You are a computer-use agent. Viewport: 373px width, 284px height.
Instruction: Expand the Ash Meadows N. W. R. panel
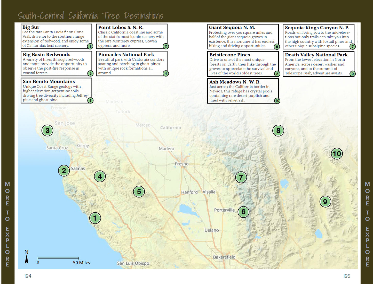tap(243, 91)
